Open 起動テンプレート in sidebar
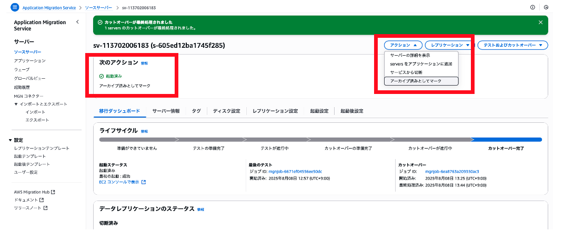Viewport: 574px width, 242px height. [x=29, y=156]
